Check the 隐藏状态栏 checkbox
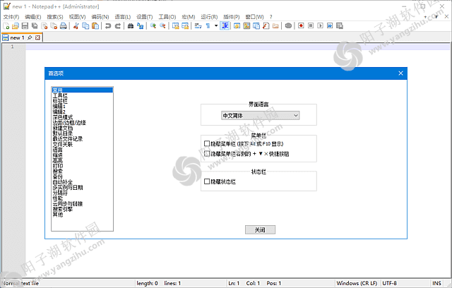The width and height of the screenshot is (452, 288). coord(207,181)
